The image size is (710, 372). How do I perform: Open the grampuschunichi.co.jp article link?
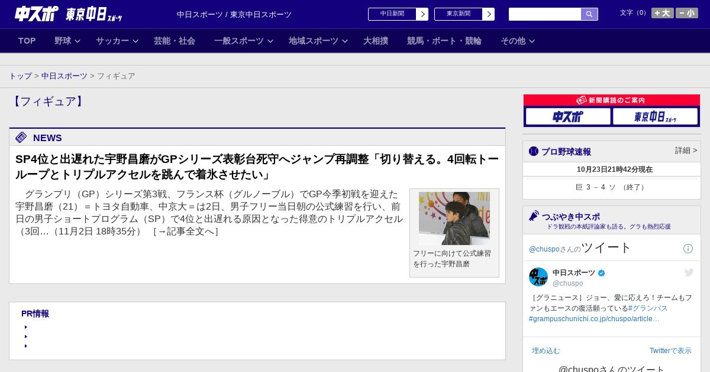coord(594,319)
